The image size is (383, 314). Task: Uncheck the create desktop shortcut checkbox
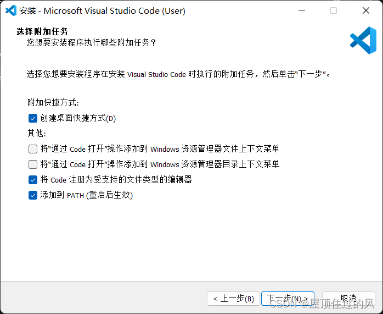tap(33, 118)
